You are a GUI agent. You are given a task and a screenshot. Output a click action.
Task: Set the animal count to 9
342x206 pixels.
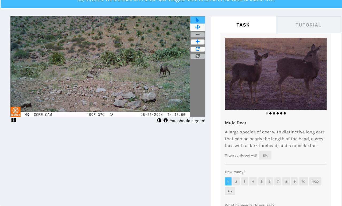(294, 181)
